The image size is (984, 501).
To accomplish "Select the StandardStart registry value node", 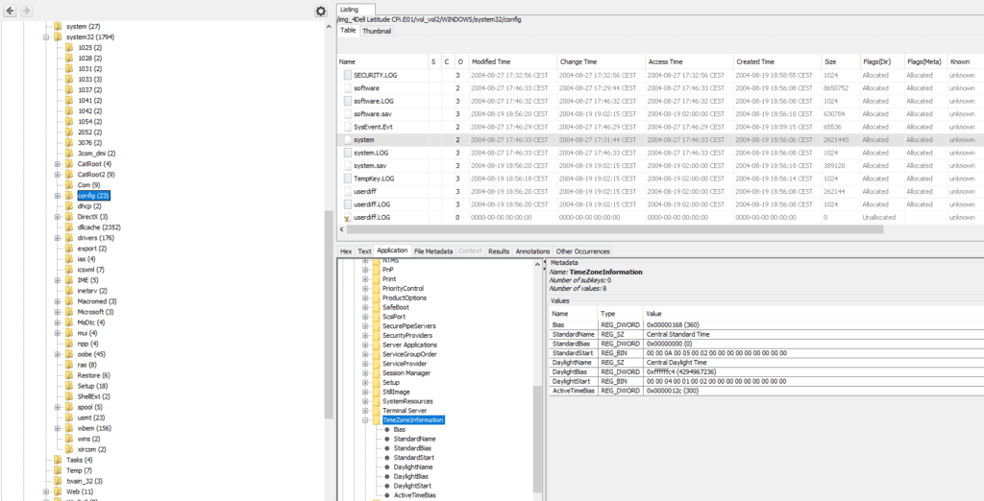I will 413,458.
